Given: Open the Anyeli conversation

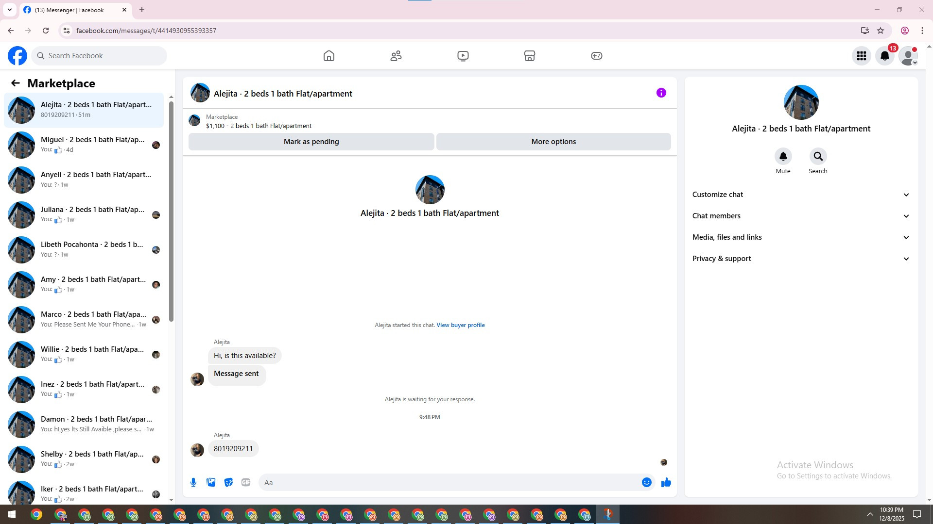Looking at the screenshot, I should (x=84, y=180).
